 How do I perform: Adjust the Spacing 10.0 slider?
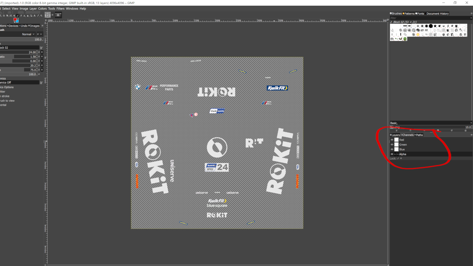pyautogui.click(x=431, y=127)
